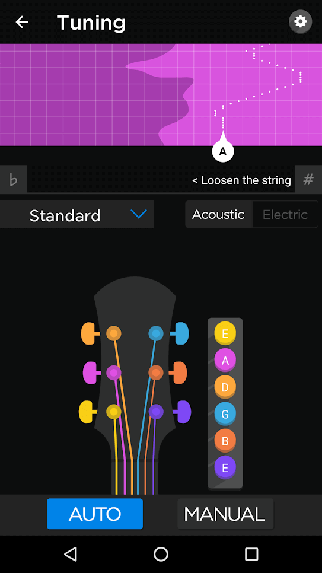This screenshot has height=573, width=322.
Task: Switch instrument to Electric
Action: point(285,214)
